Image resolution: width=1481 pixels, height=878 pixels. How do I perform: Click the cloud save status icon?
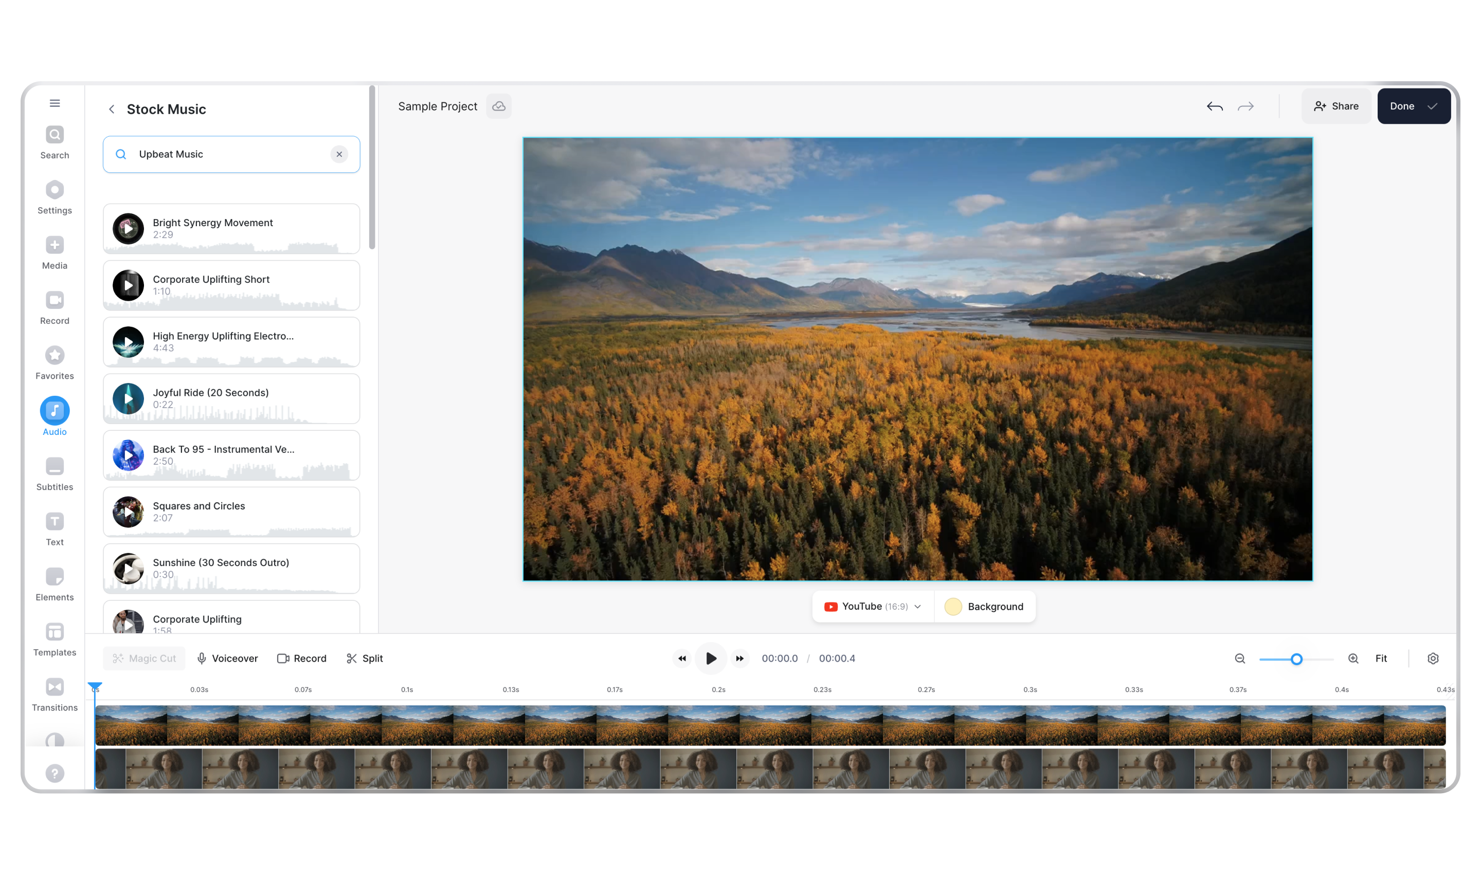(x=499, y=106)
